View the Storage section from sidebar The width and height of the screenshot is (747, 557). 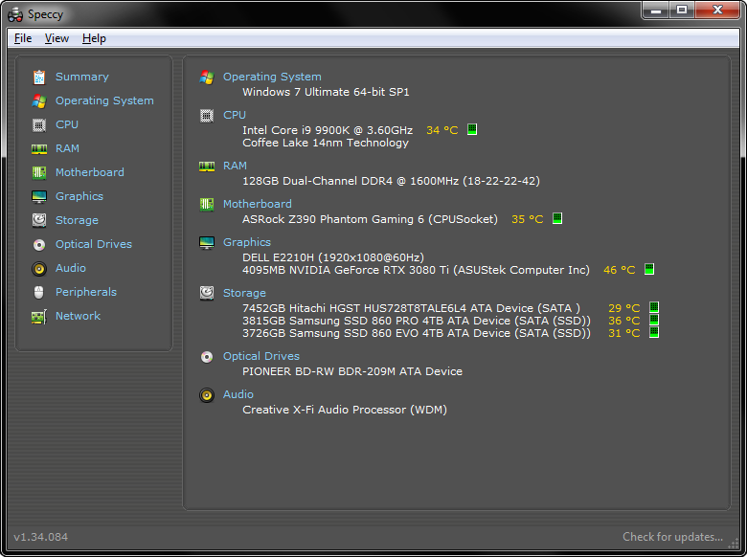coord(77,220)
